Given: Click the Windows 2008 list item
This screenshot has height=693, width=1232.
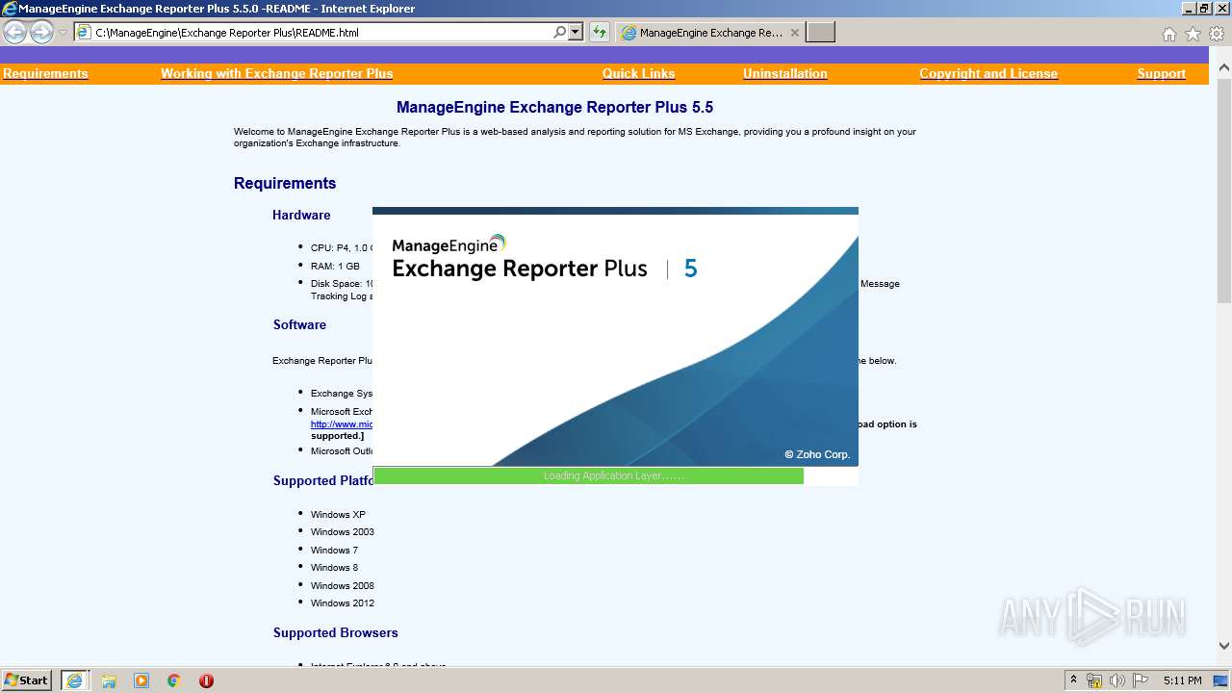Looking at the screenshot, I should (x=343, y=585).
